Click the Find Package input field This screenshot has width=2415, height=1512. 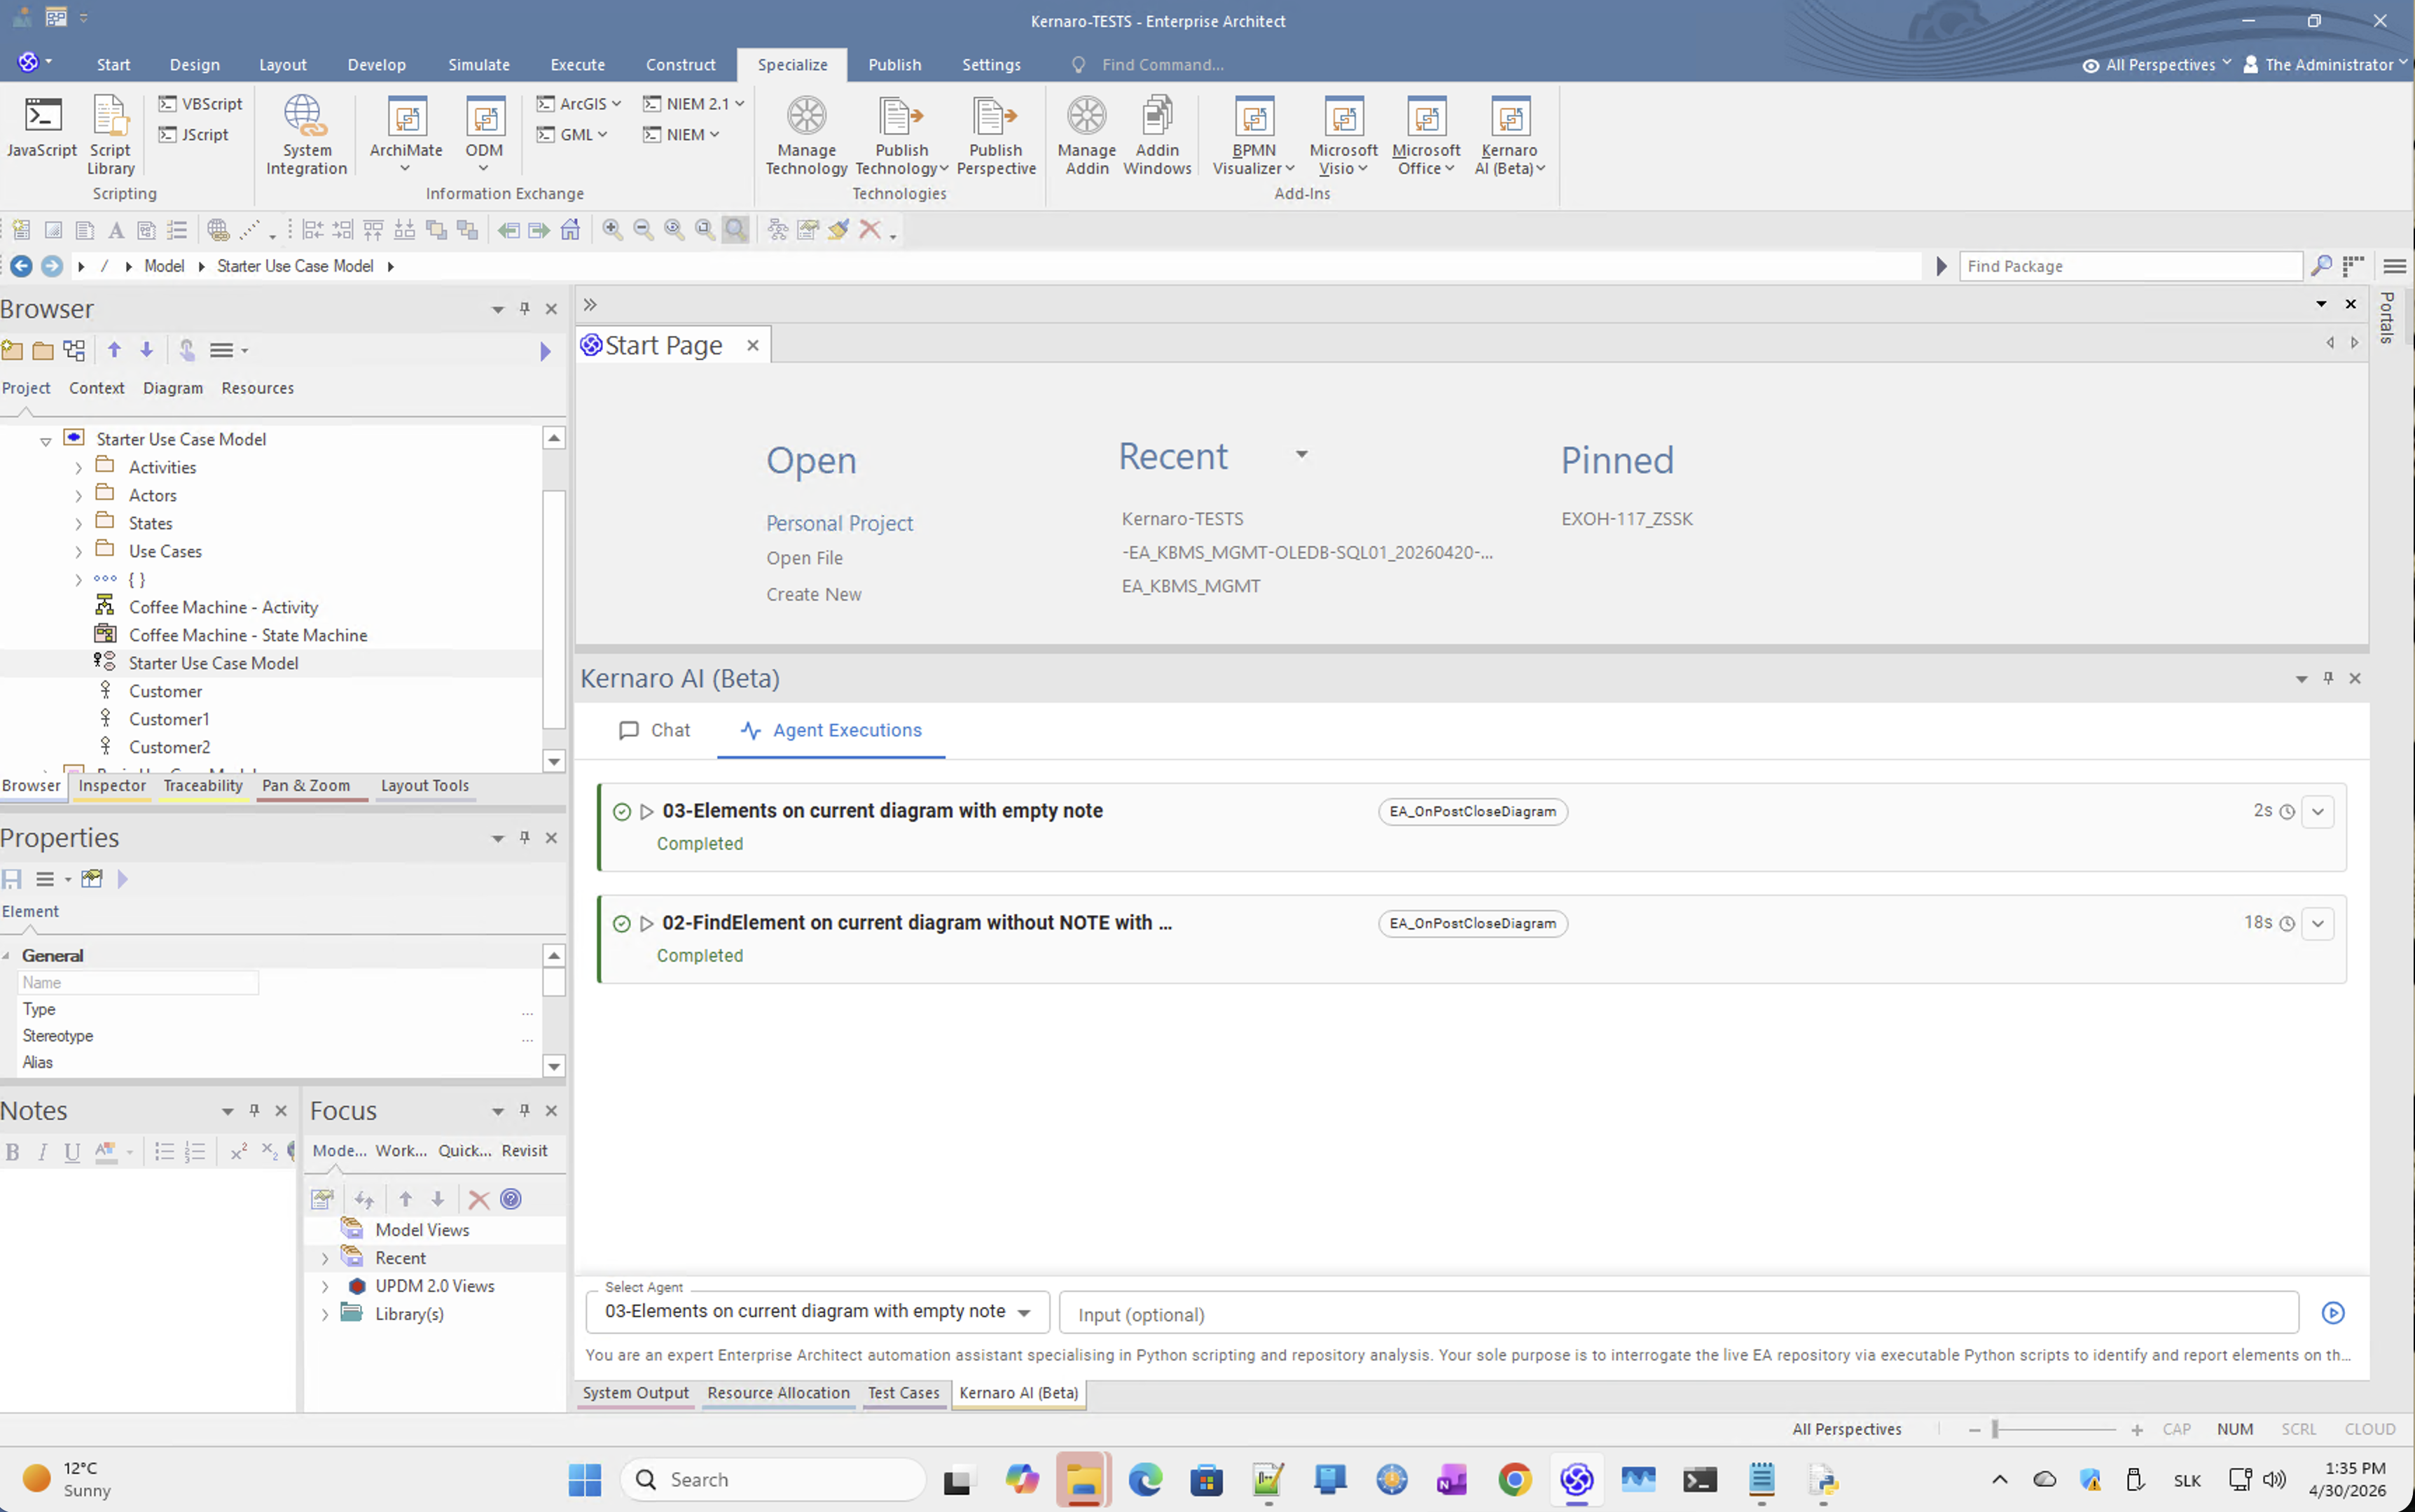[2130, 266]
